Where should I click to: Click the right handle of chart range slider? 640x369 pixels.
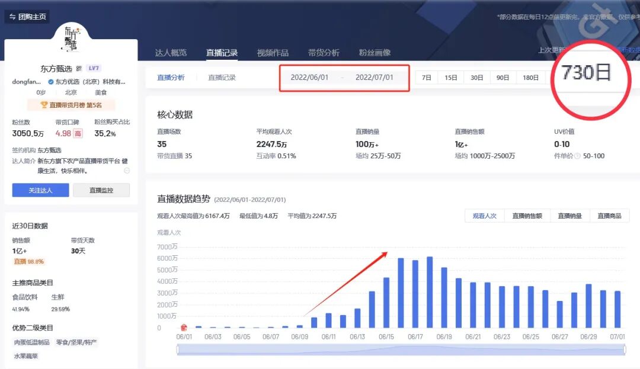625,349
